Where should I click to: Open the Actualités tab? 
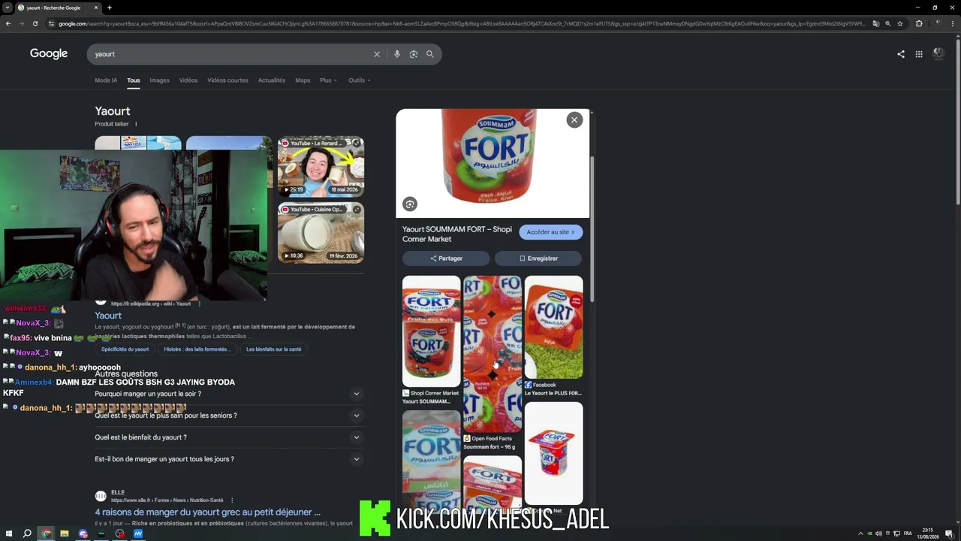[272, 80]
